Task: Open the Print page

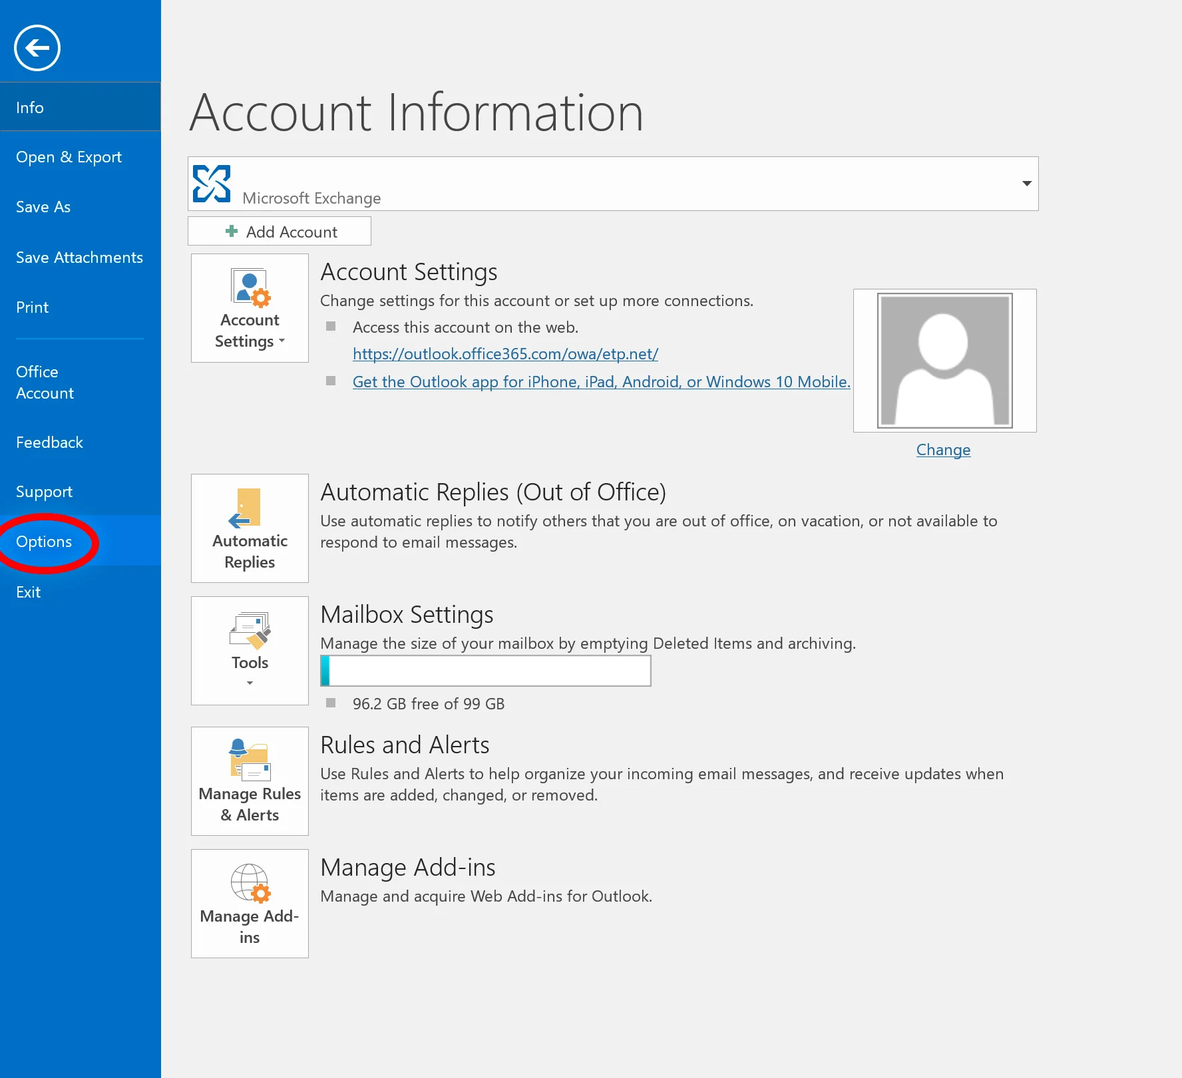Action: coord(81,307)
